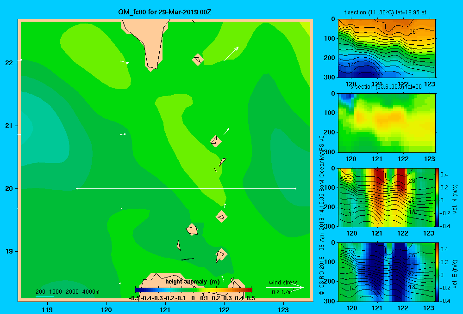The height and width of the screenshot is (314, 463).
Task: Click the height anomaly color bar
Action: pyautogui.click(x=193, y=290)
